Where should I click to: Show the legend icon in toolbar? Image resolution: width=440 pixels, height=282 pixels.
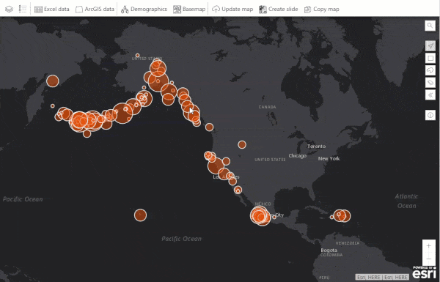[x=23, y=9]
